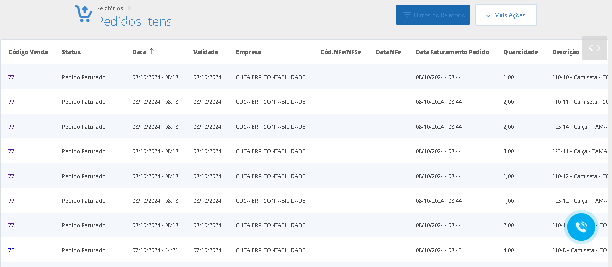The image size is (612, 267).
Task: Click the Empresa column header
Action: (248, 52)
